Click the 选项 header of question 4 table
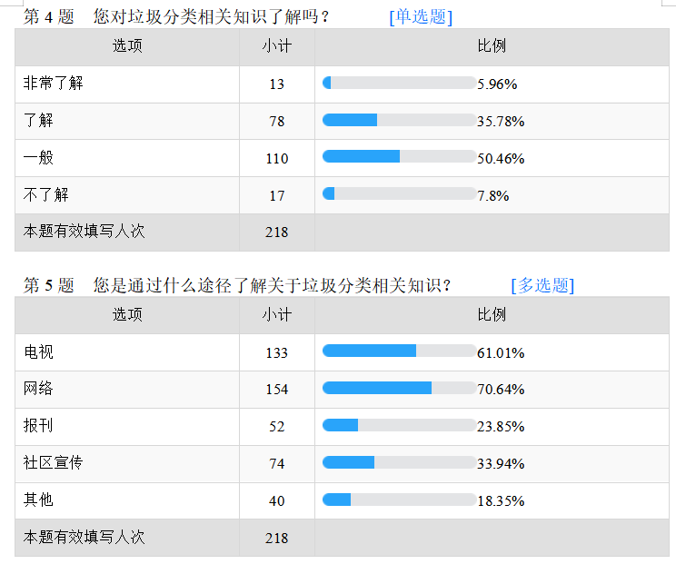Image resolution: width=676 pixels, height=564 pixels. [x=127, y=46]
